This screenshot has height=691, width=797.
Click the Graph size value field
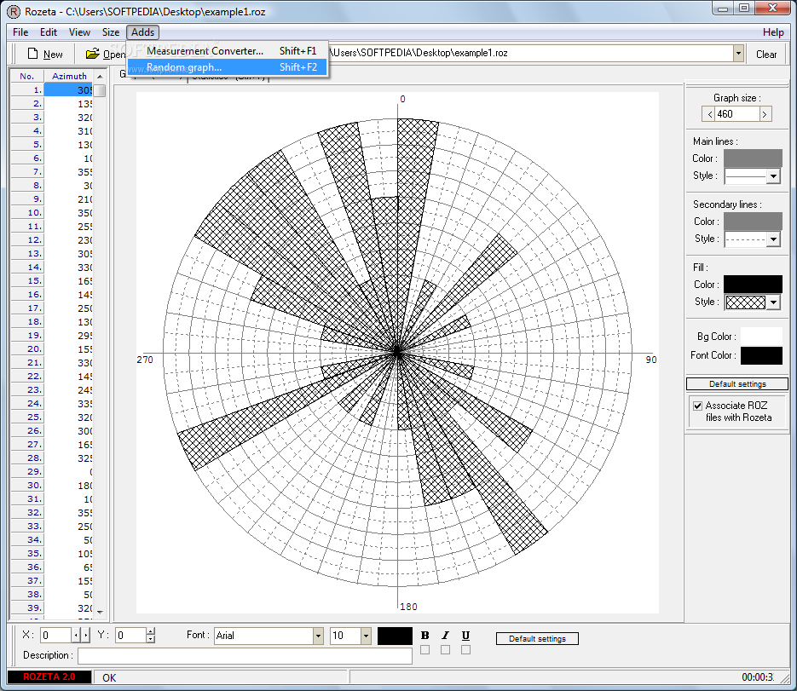(x=737, y=114)
